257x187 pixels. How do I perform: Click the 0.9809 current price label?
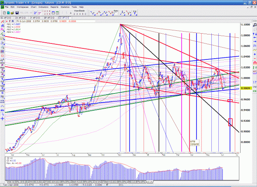246,89
